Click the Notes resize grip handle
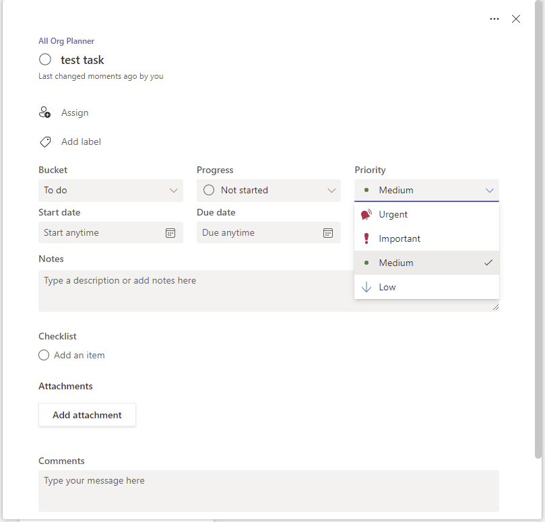The height and width of the screenshot is (522, 545). coord(496,307)
